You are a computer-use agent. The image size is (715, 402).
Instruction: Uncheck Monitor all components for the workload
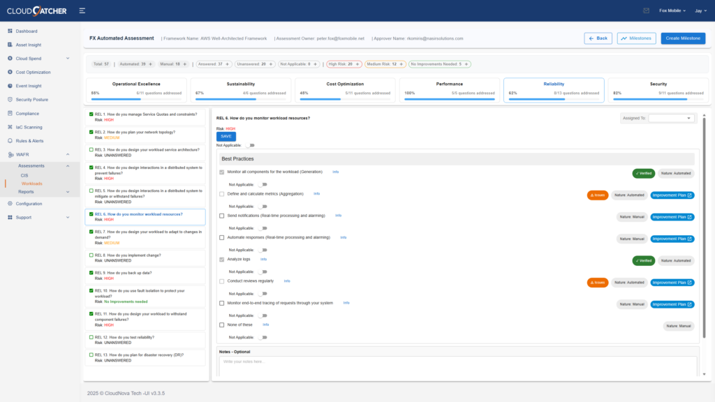pyautogui.click(x=221, y=172)
